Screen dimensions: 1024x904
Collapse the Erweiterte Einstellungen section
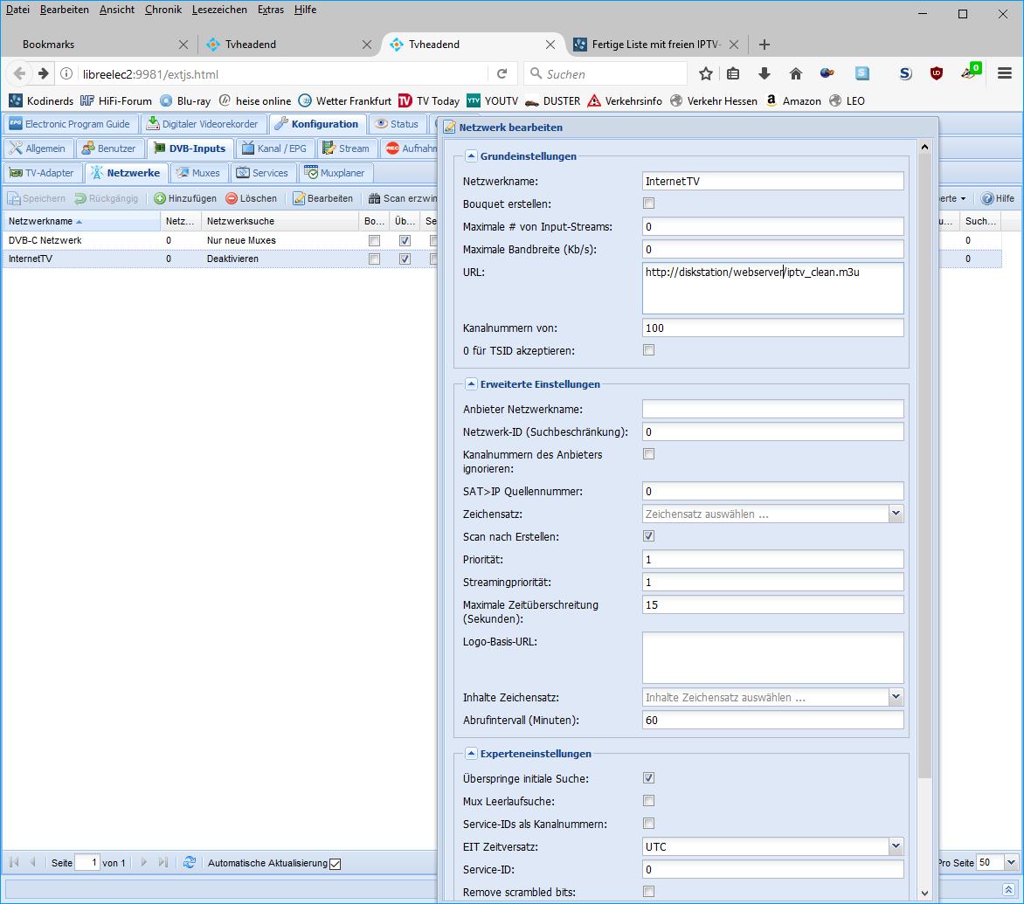click(x=471, y=384)
